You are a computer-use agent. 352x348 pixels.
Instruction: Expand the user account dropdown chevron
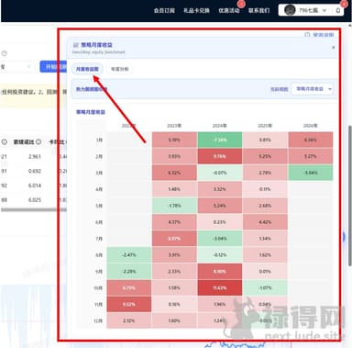(x=324, y=10)
